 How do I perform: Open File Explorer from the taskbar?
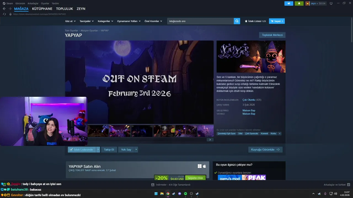162,194
